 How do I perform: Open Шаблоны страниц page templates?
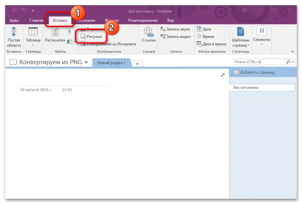click(241, 37)
